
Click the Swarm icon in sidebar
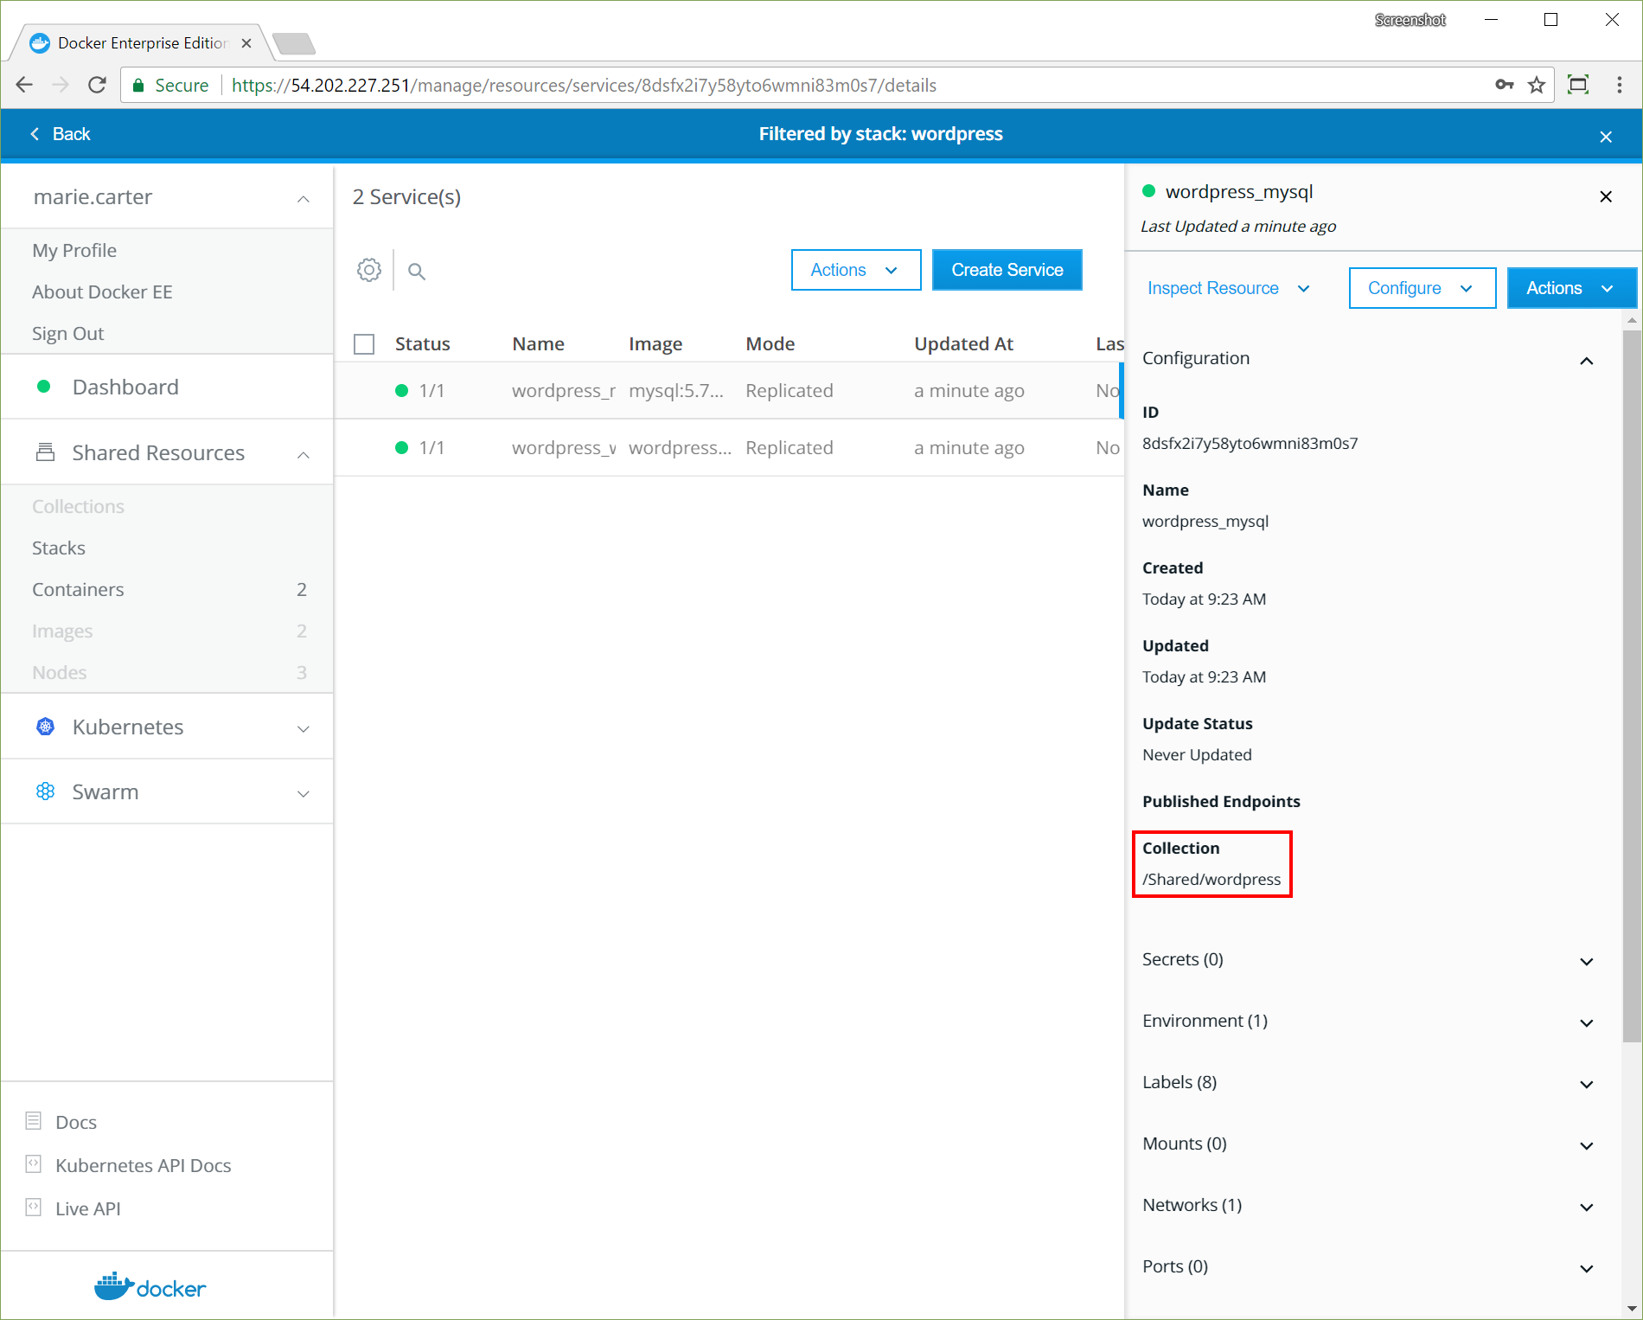46,791
